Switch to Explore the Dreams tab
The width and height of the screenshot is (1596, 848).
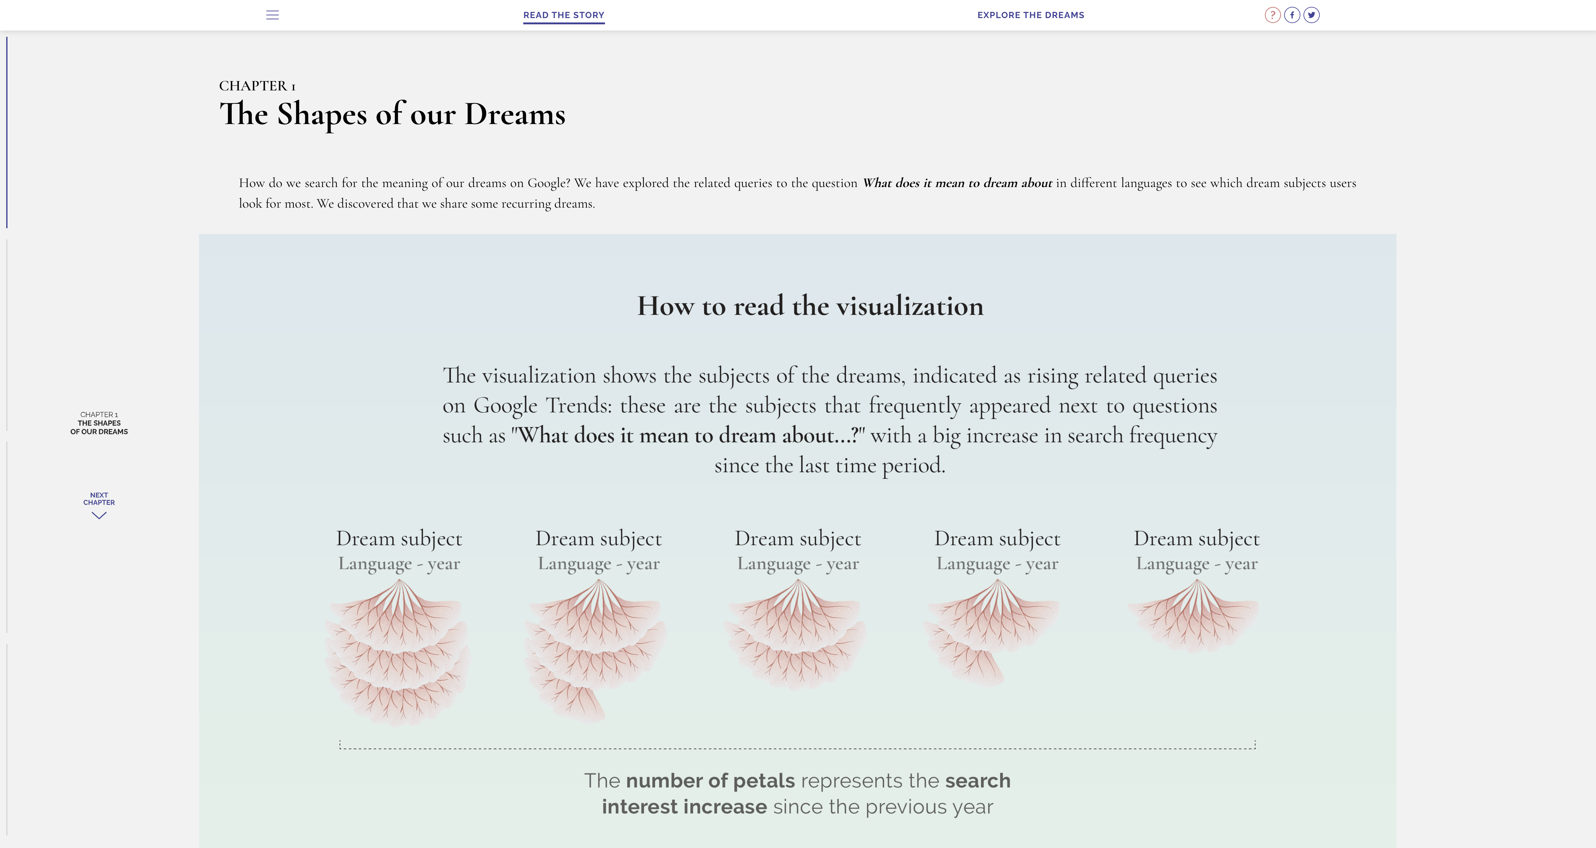1030,15
